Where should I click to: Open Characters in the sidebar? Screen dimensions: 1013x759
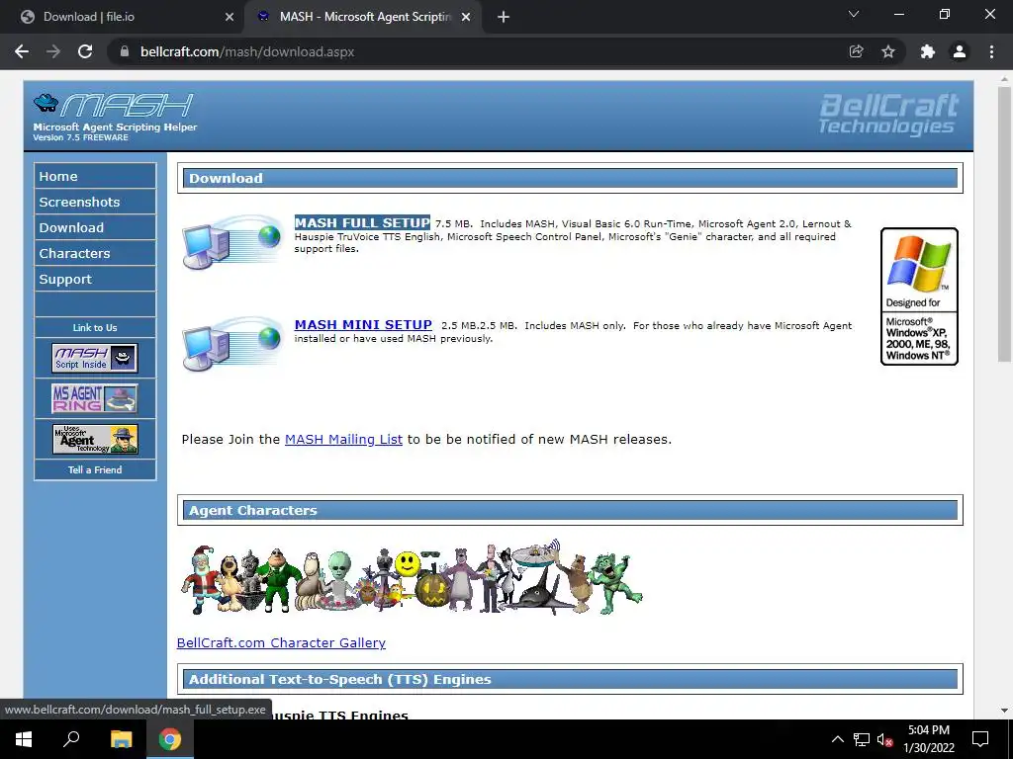click(95, 254)
